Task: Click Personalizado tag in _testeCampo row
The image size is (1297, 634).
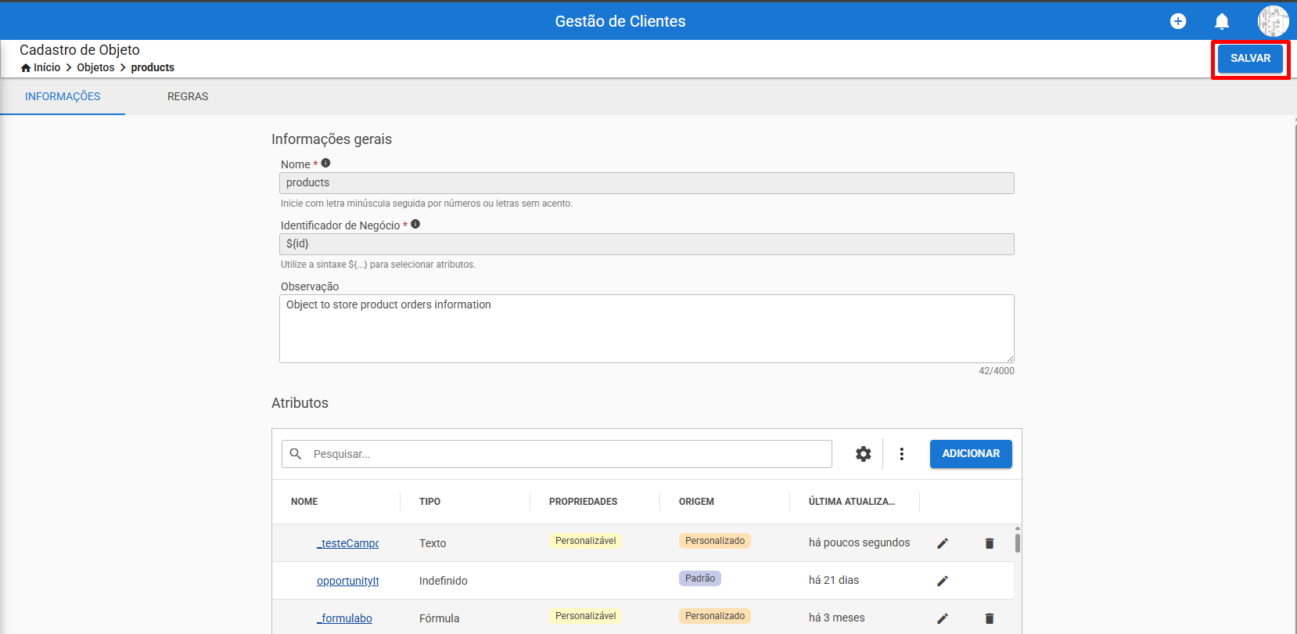Action: pos(715,541)
